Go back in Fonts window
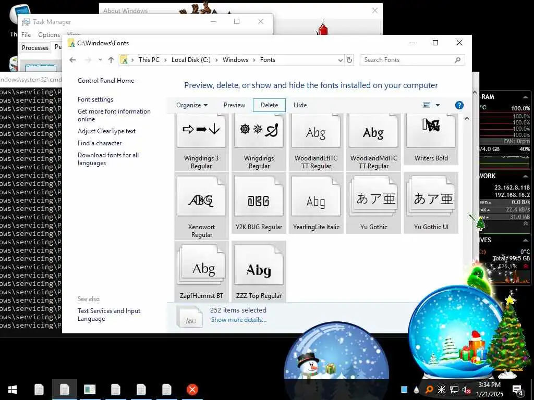This screenshot has width=534, height=400. [72, 60]
